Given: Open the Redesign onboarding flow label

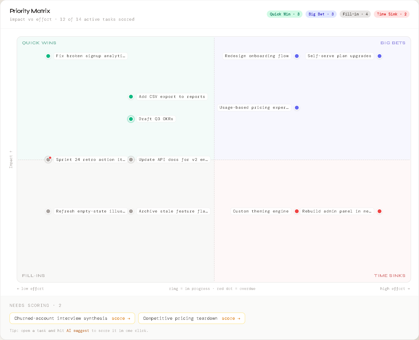Looking at the screenshot, I should click(257, 56).
